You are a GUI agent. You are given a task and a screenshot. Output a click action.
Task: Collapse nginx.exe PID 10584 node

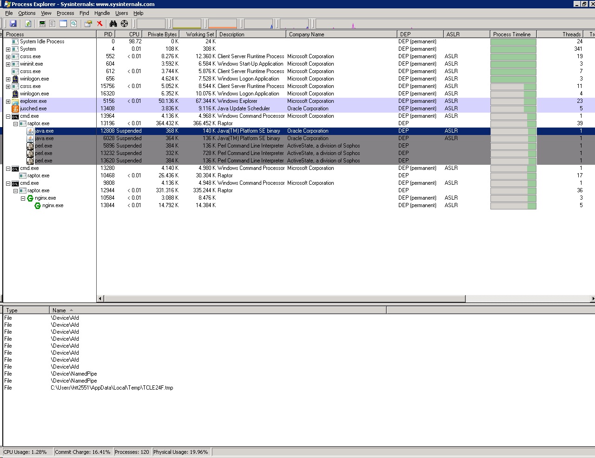[23, 198]
